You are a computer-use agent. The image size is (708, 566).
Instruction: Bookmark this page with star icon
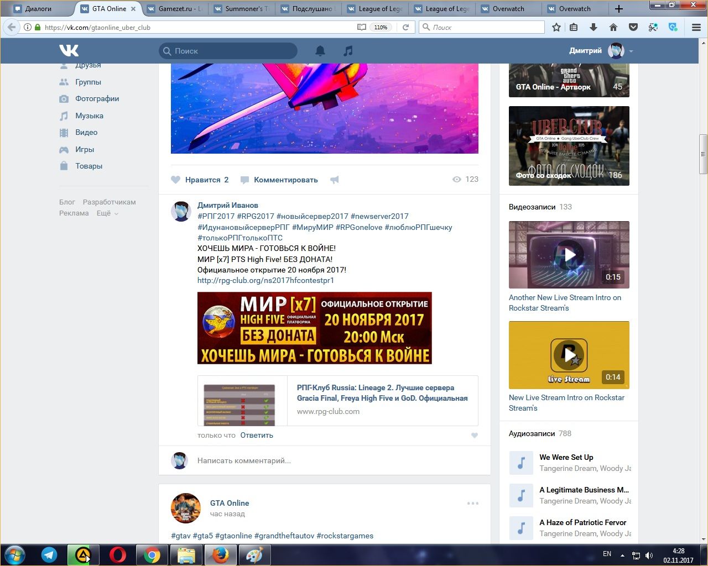(x=556, y=27)
